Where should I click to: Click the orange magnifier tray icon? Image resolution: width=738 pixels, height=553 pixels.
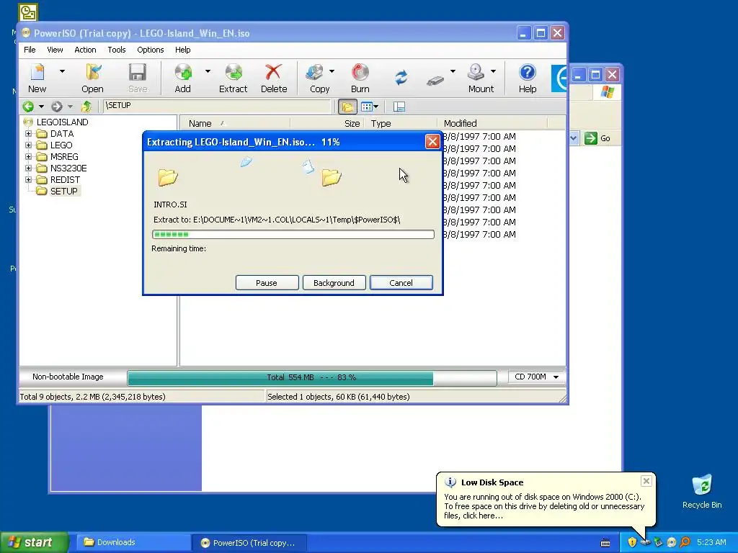click(685, 542)
